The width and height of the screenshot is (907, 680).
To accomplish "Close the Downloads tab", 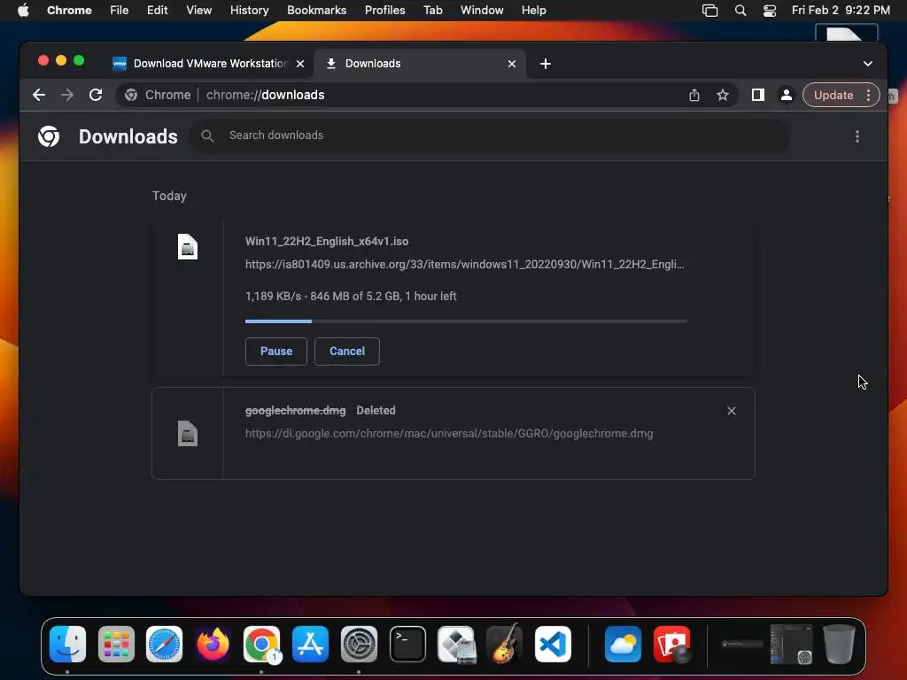I will tap(511, 64).
